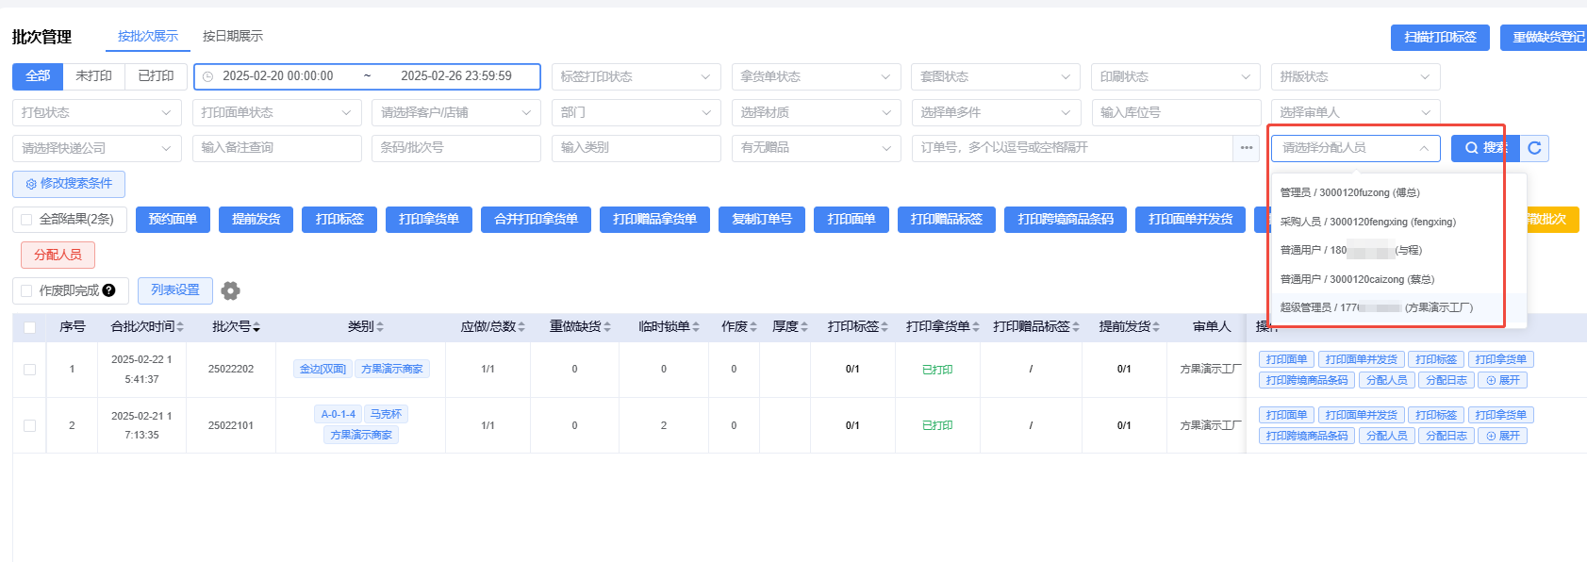This screenshot has height=562, width=1587.
Task: Select the 未打印 filter tab
Action: [x=94, y=76]
